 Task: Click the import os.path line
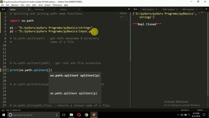pyautogui.click(x=22, y=21)
